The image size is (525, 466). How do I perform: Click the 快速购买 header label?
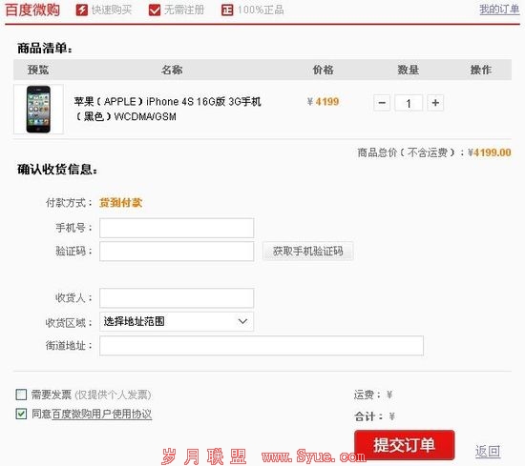112,10
